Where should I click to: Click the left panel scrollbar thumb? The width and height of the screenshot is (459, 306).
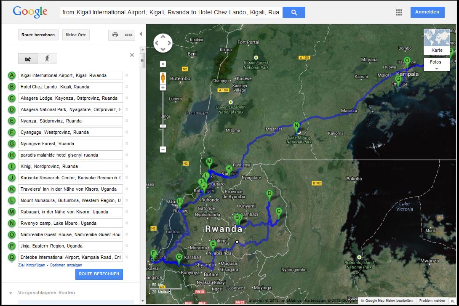pyautogui.click(x=143, y=61)
